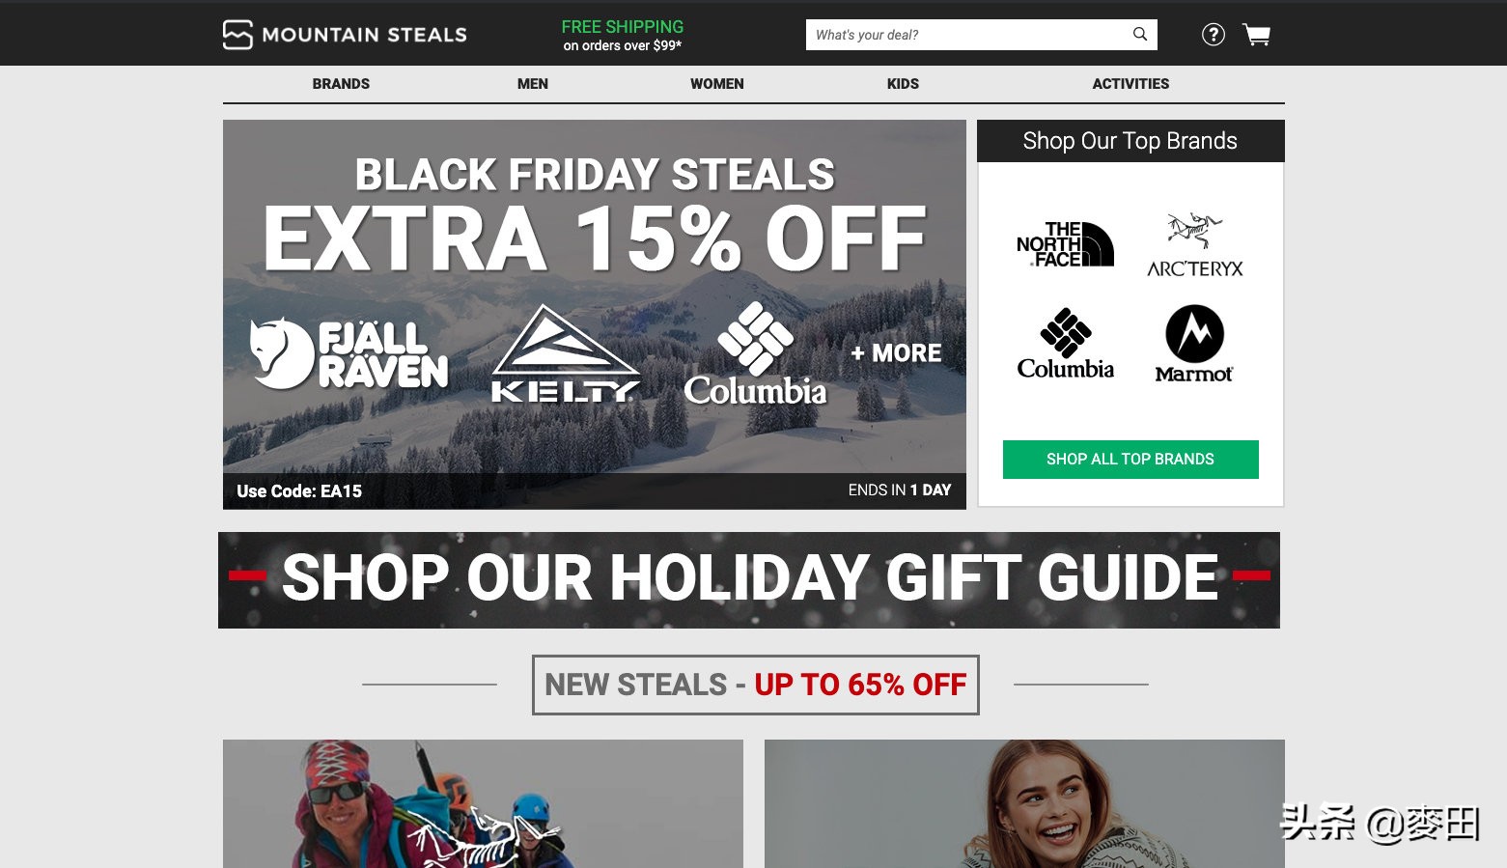
Task: Click the Mountain Steals logo
Action: 345,35
